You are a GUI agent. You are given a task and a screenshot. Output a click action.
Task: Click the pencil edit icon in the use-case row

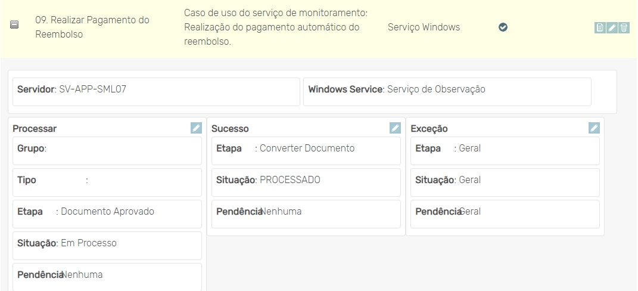(612, 27)
